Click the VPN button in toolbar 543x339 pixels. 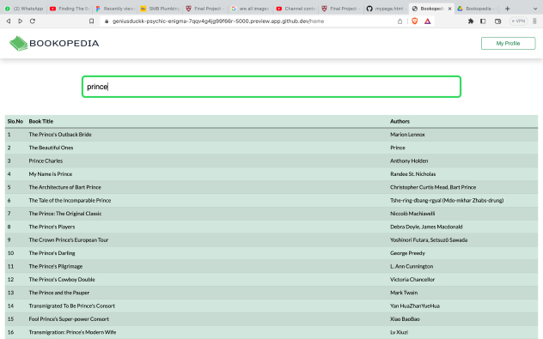tap(518, 21)
